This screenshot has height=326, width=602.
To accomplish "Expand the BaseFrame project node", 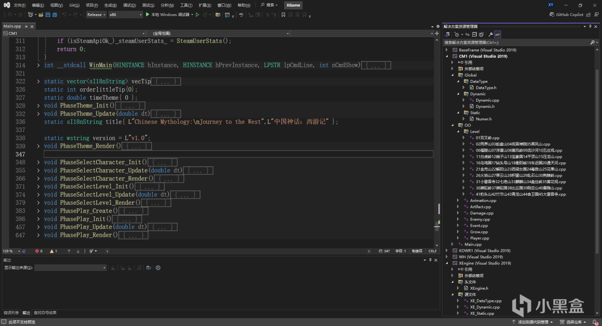I will click(x=447, y=50).
